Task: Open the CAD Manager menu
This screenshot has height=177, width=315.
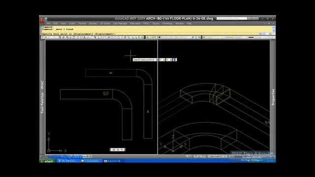Action: click(120, 24)
